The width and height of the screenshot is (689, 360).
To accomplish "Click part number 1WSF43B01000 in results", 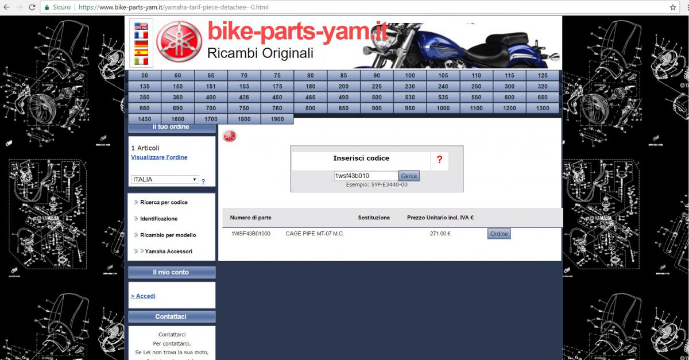I will coord(251,234).
